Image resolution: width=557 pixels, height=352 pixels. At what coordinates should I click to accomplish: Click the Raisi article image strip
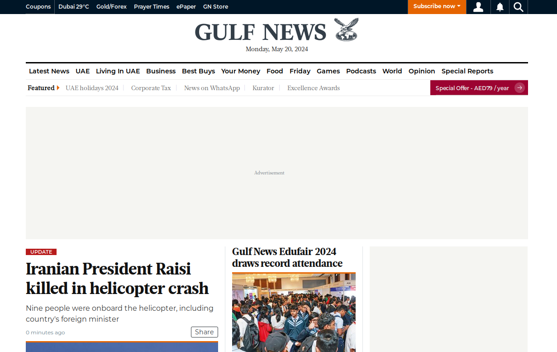click(x=122, y=347)
